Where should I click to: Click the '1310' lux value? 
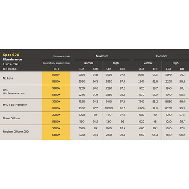pos(109,122)
